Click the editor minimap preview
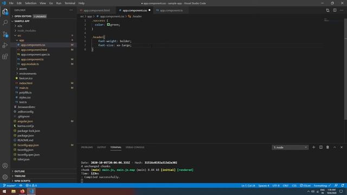 point(334,20)
